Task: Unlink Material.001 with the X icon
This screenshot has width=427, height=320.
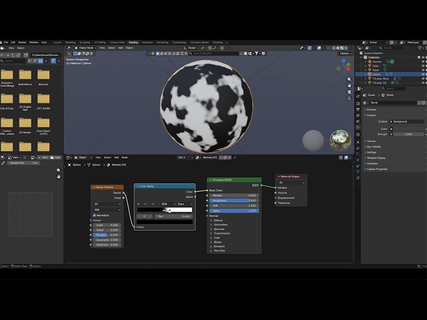Action: coord(230,157)
